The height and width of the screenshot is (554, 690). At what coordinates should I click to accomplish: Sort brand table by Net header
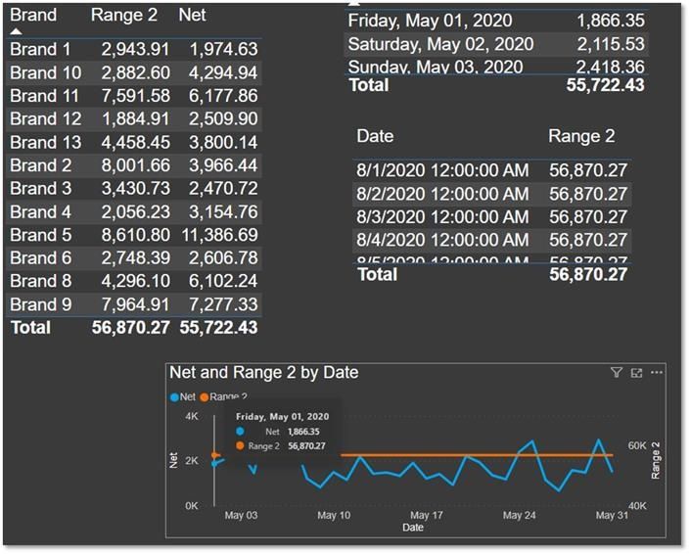click(192, 15)
